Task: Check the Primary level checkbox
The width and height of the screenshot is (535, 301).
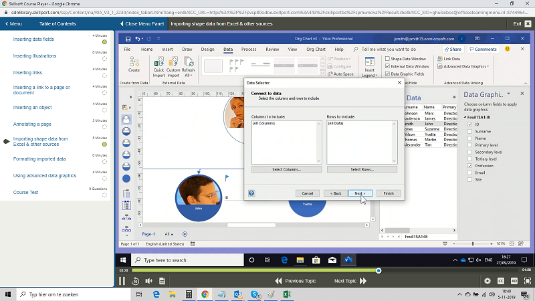Action: (x=470, y=145)
